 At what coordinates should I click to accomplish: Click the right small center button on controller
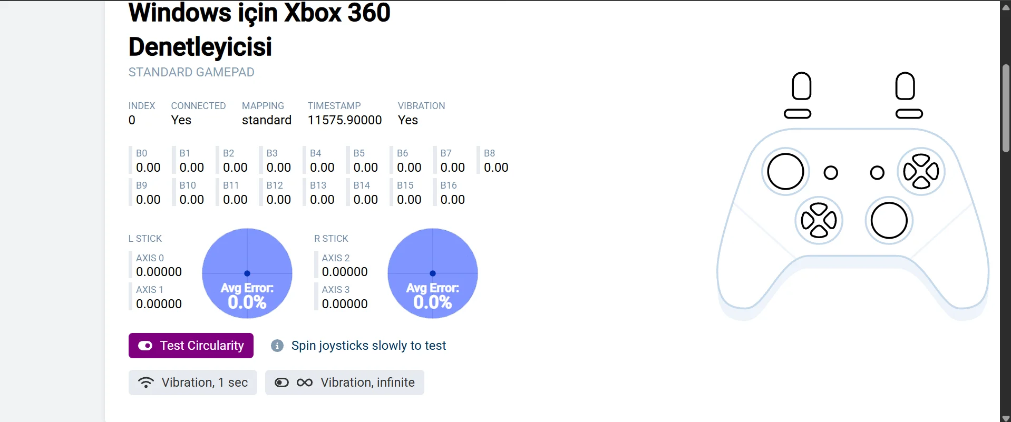pos(877,173)
